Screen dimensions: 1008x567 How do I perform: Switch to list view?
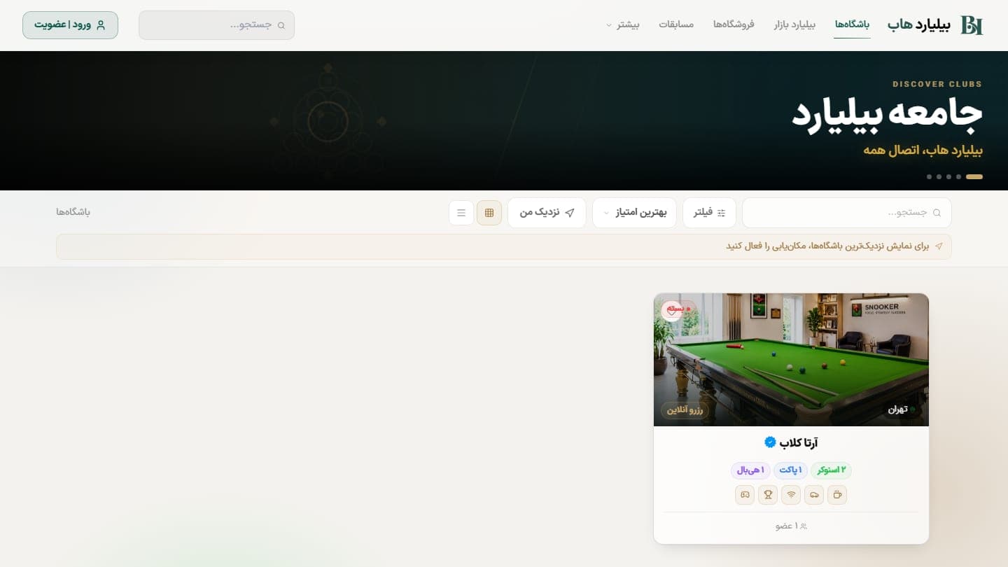click(461, 213)
